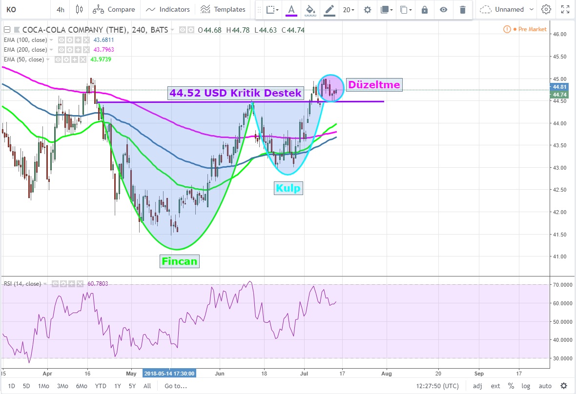Add indicator on EMA 200 with plus icon

point(78,50)
